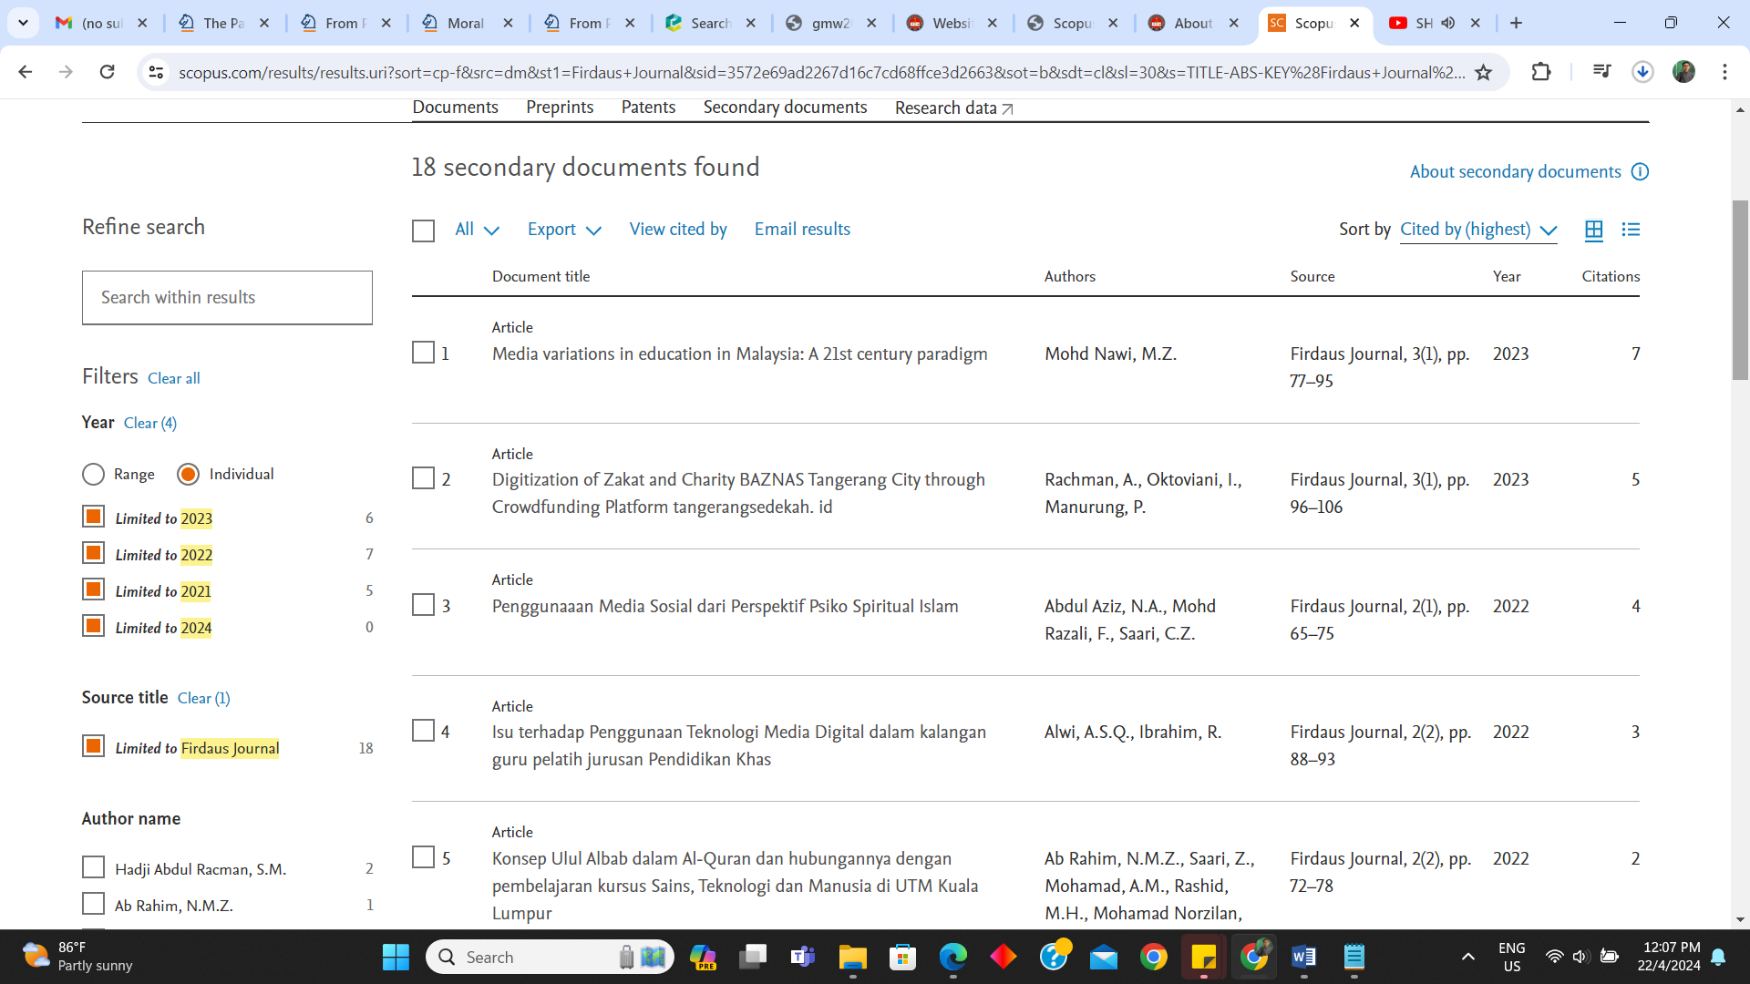The width and height of the screenshot is (1750, 984).
Task: Click the Clear all filters link
Action: 173,378
